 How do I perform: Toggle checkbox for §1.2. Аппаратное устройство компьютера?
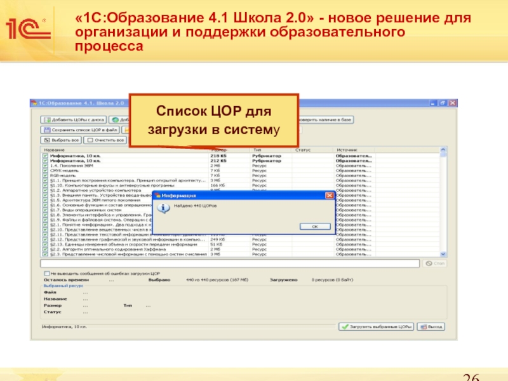click(45, 190)
